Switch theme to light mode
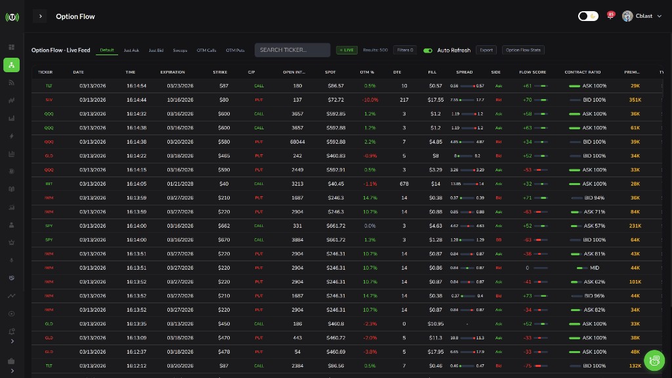Viewport: 672px width, 378px height. [588, 16]
